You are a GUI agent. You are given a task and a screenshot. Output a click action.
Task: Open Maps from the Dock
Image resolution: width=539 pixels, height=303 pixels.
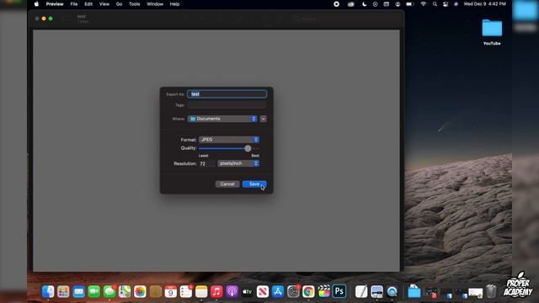(x=125, y=292)
